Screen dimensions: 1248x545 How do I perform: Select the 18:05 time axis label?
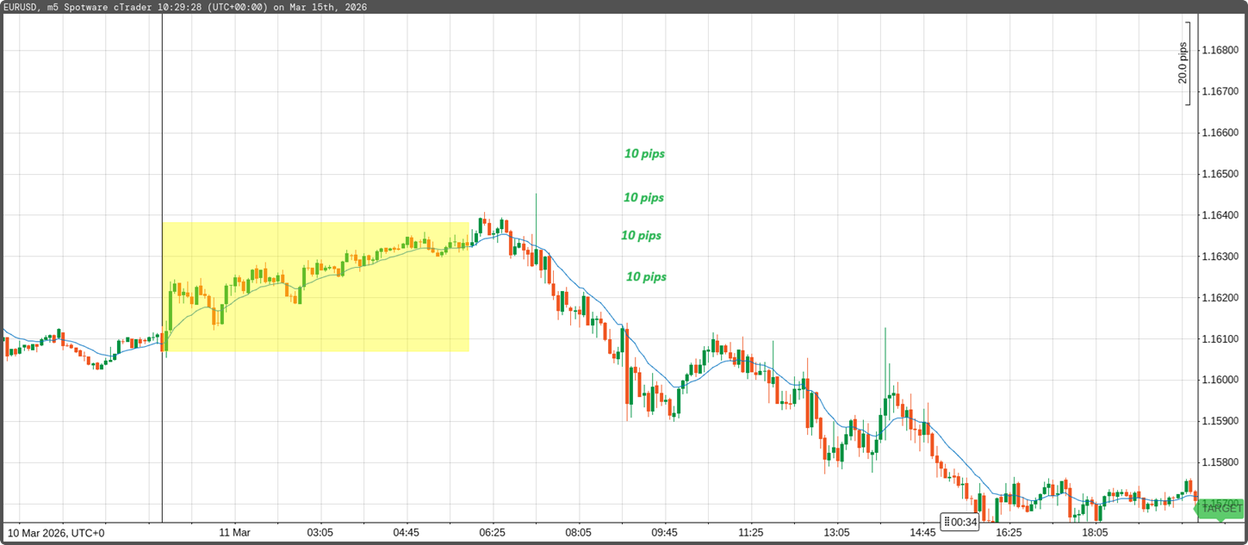coord(1095,533)
